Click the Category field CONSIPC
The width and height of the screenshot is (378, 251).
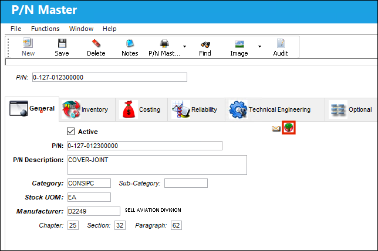coord(89,183)
